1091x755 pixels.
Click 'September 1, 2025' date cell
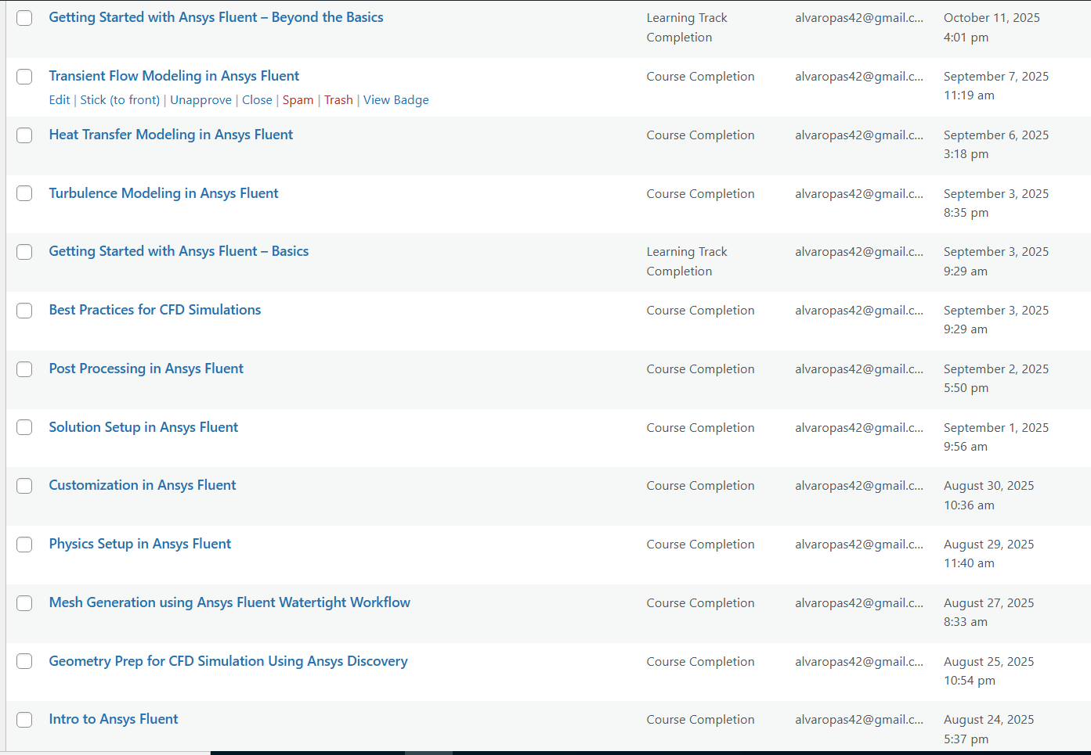click(x=996, y=437)
